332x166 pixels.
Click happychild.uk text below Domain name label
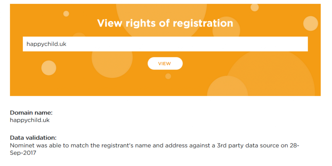pyautogui.click(x=30, y=120)
